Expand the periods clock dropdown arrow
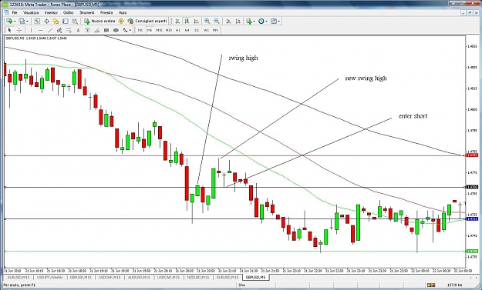 tap(266, 21)
